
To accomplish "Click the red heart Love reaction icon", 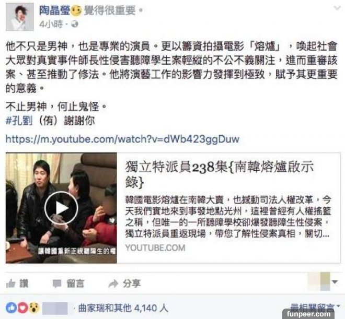I will [x=22, y=308].
